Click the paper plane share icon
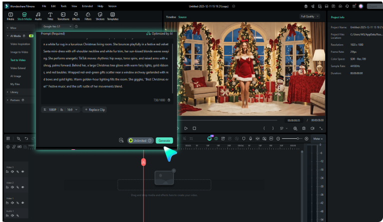Viewport: 383px width, 222px height. [313, 6]
